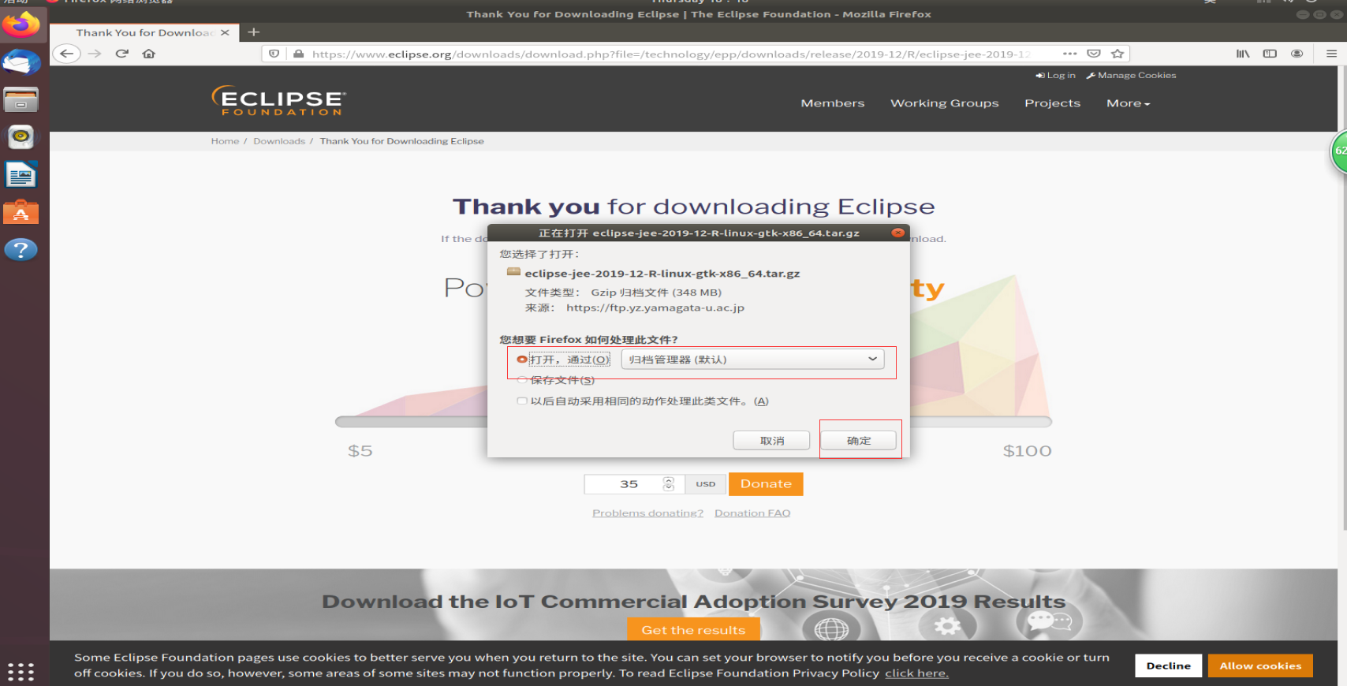Save page to Pocket

point(1094,54)
